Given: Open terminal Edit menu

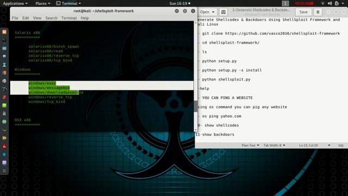Looking at the screenshot, I should point(26,18).
